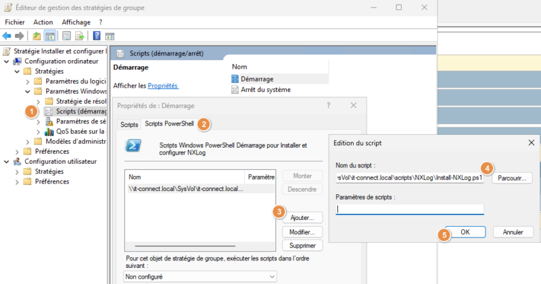Click the Ajouter... button
541x284 pixels.
(302, 217)
